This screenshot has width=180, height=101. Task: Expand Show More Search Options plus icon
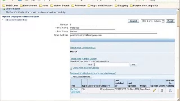coord(71,68)
